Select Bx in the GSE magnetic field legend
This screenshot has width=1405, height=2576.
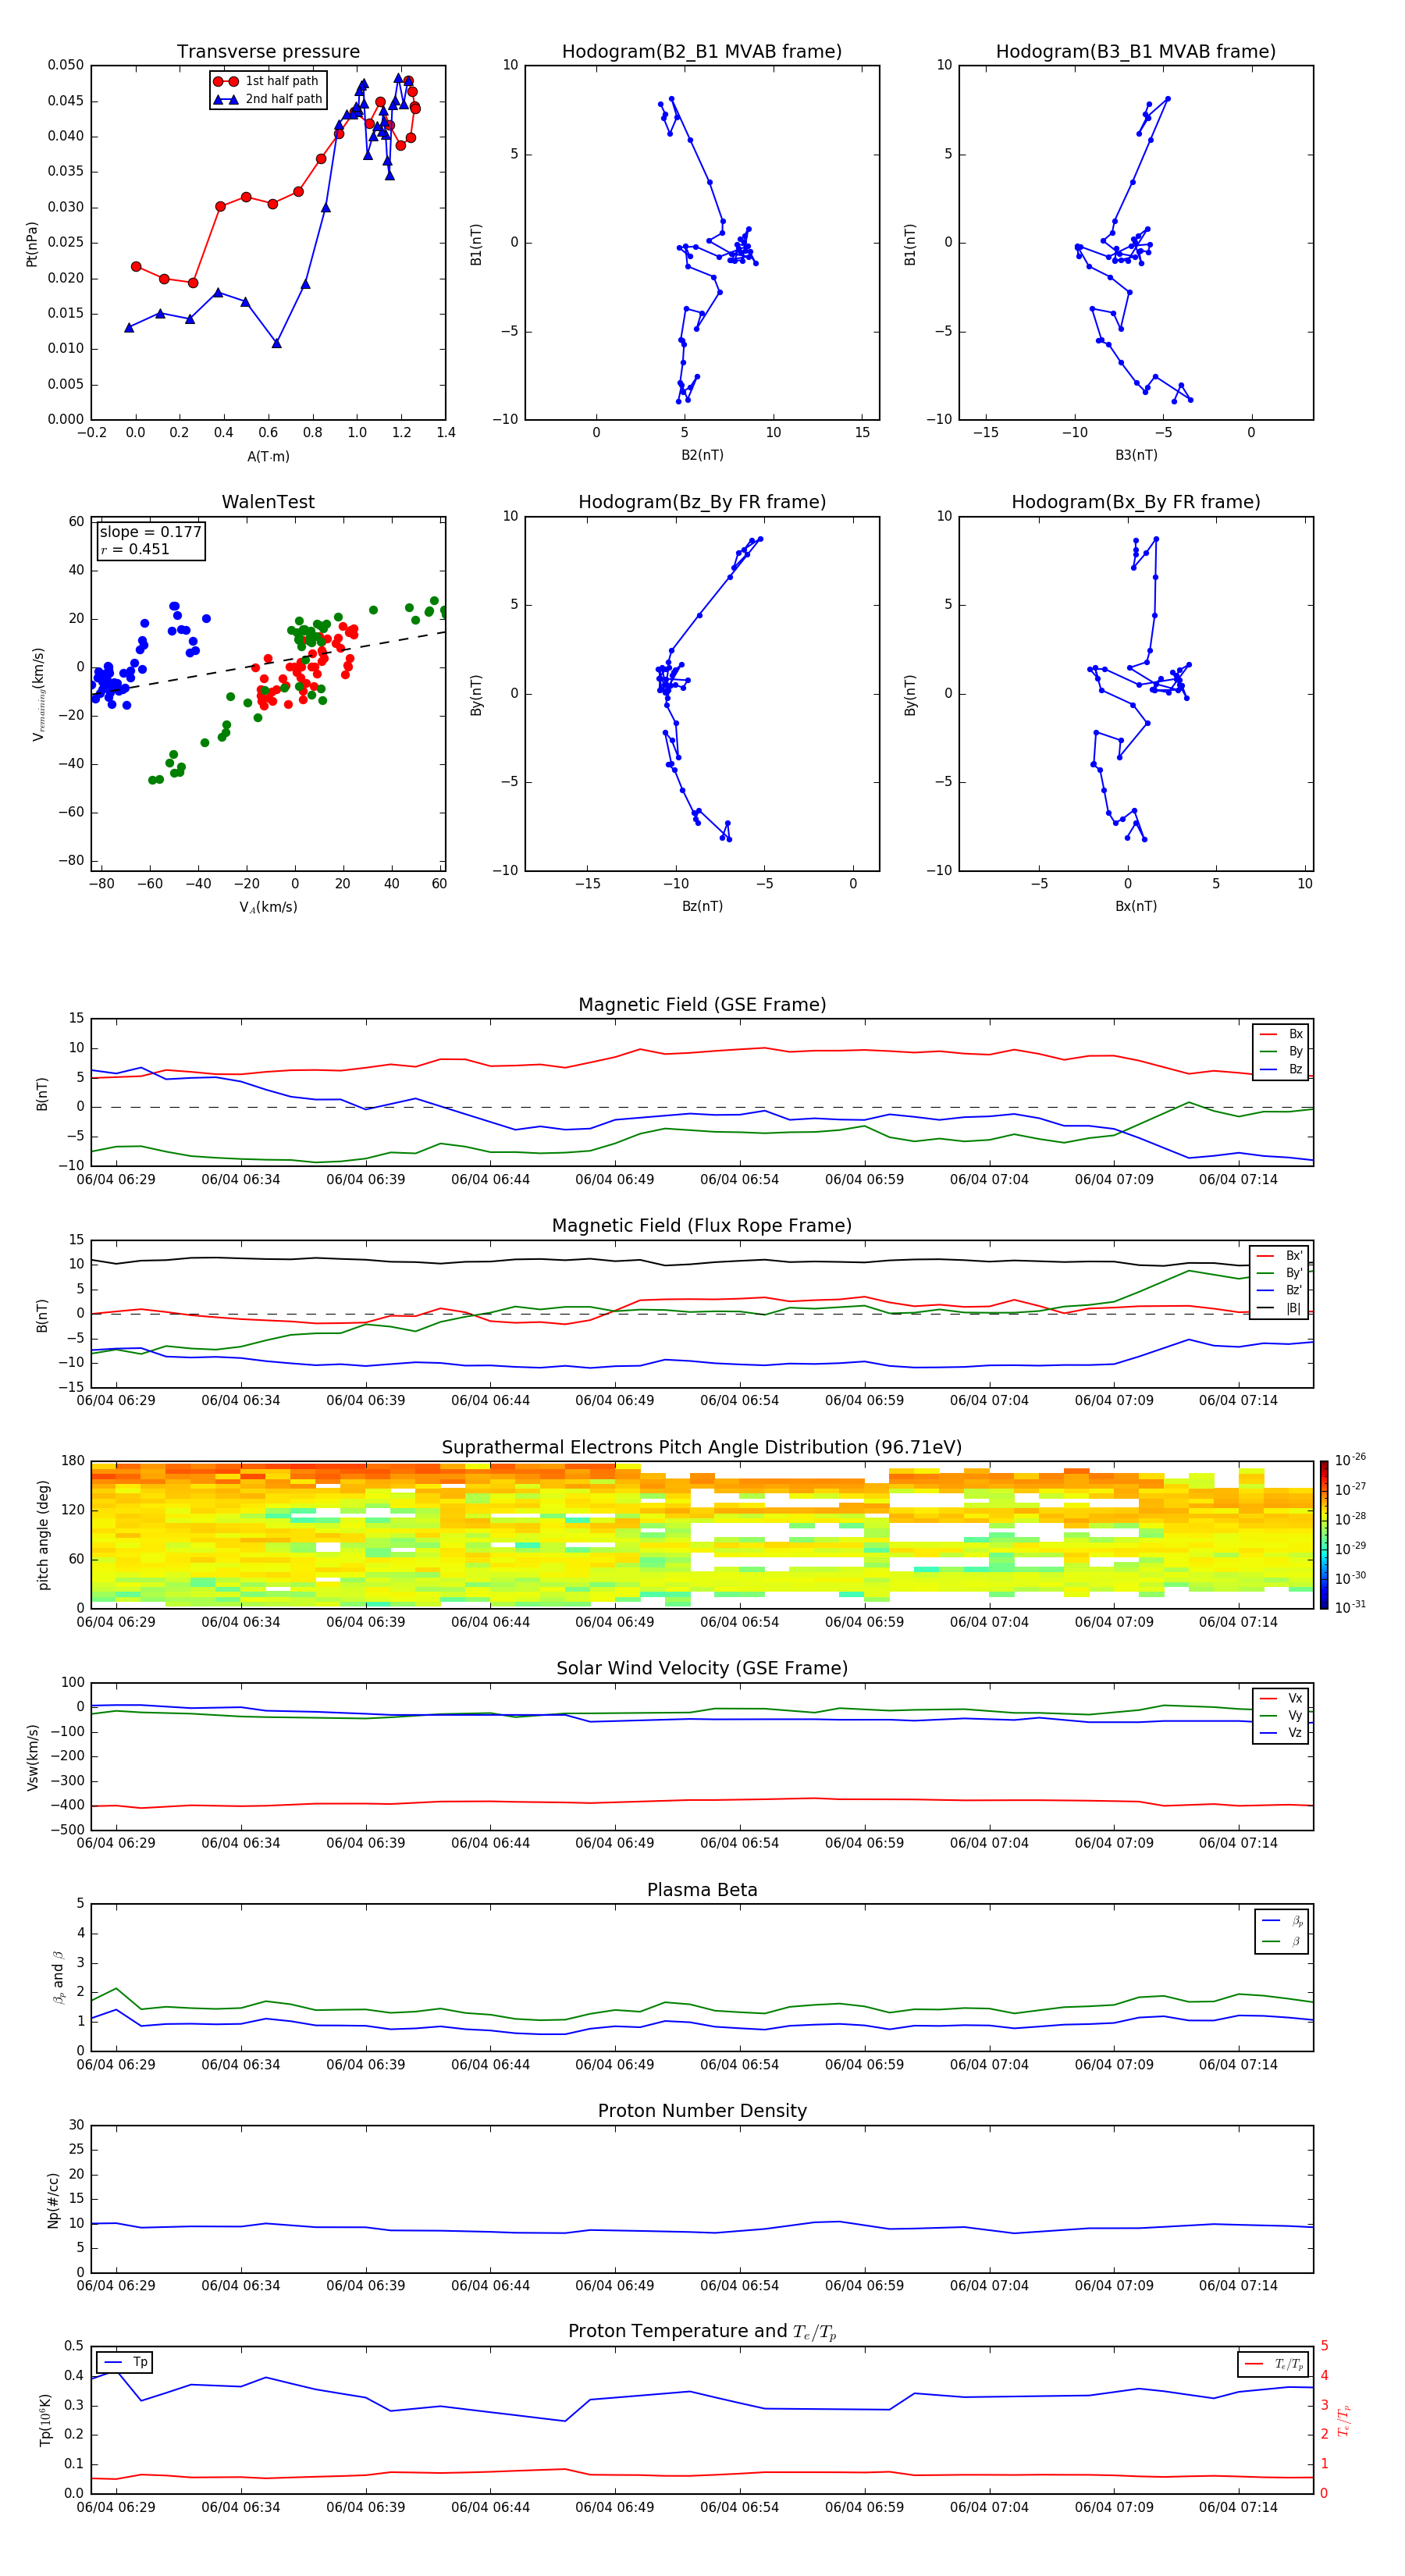1281,1034
